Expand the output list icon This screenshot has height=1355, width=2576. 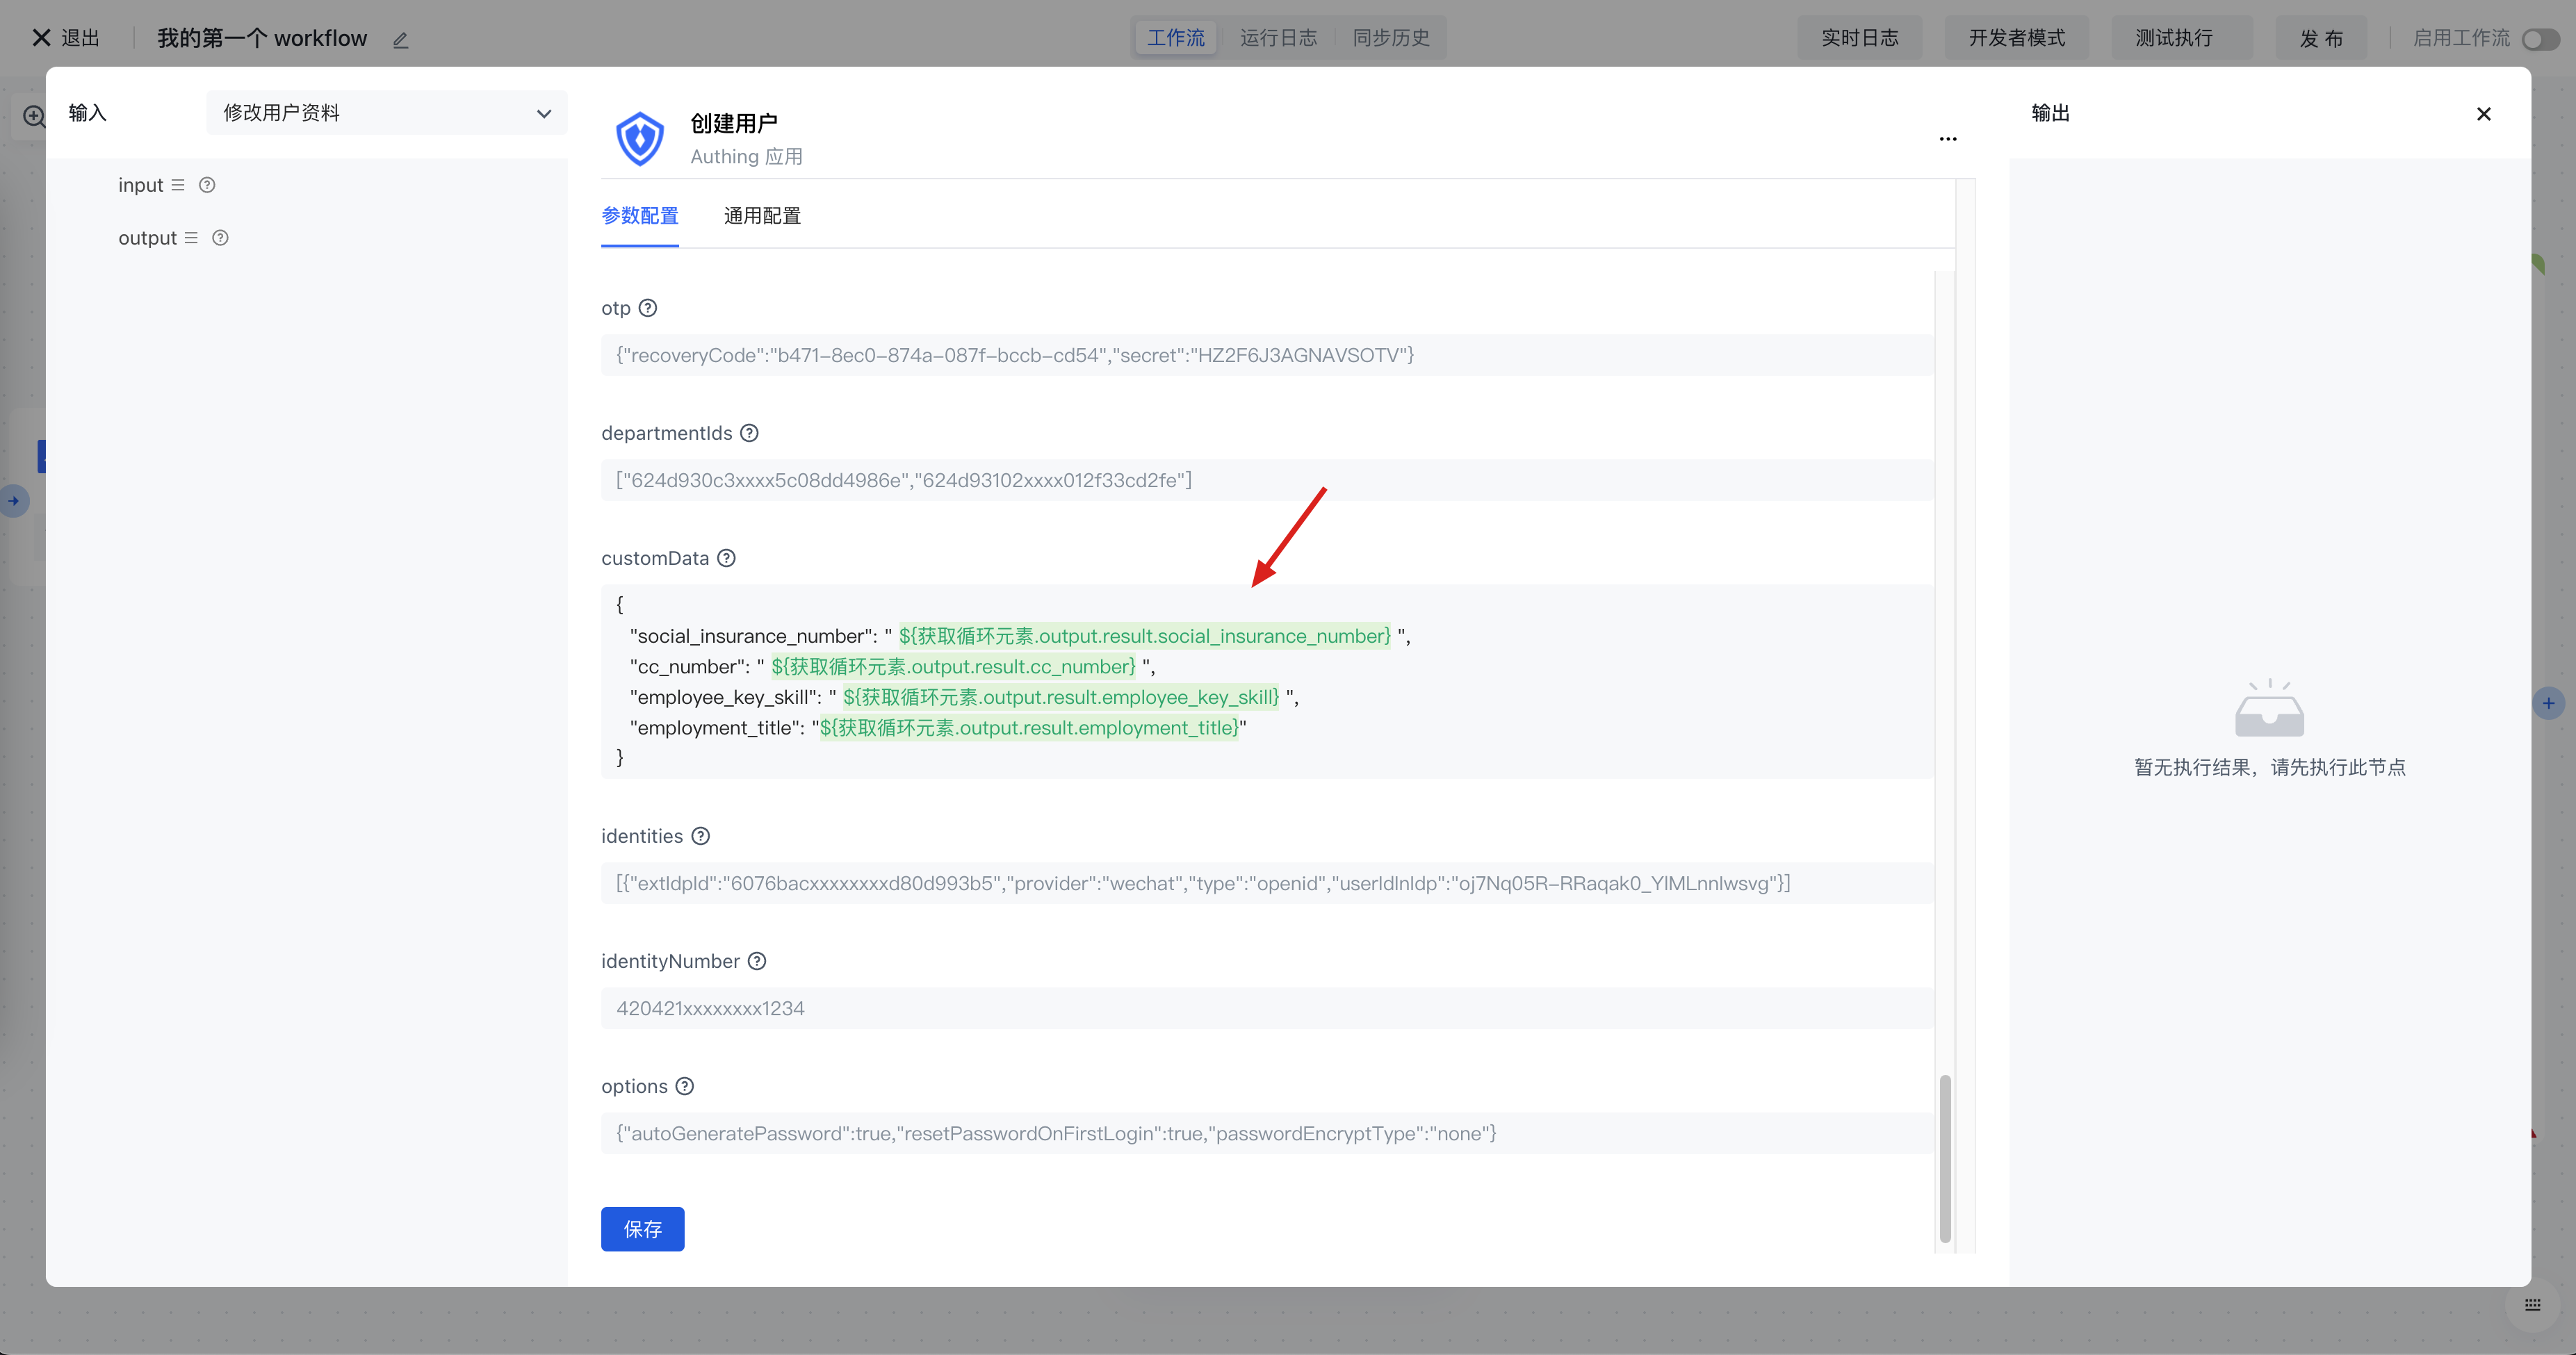click(191, 238)
